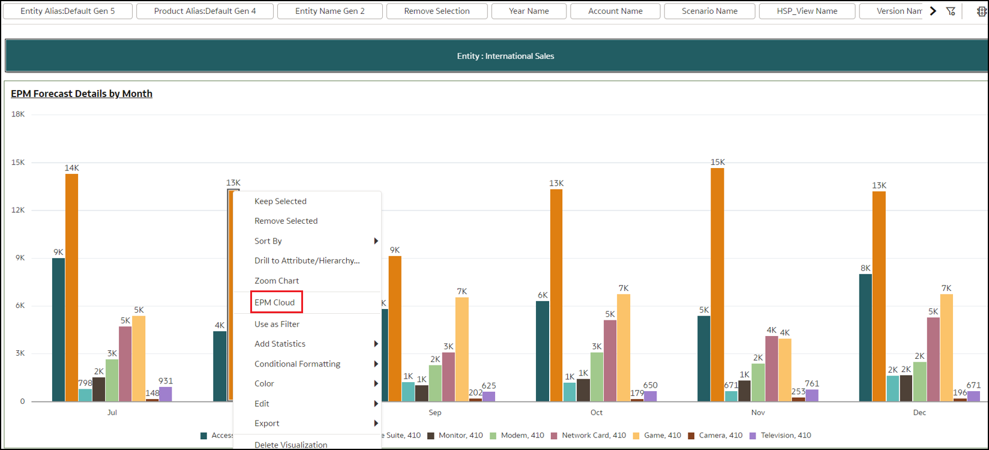989x450 pixels.
Task: Click the auto-apply filters icon at top right
Action: pyautogui.click(x=982, y=11)
